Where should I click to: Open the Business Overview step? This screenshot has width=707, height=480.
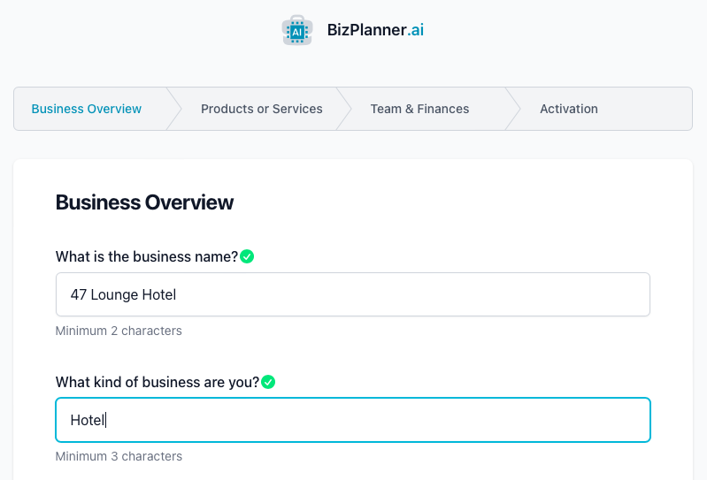[87, 109]
